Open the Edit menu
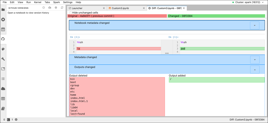Screen dimensions: 268x123 pos(12,2)
